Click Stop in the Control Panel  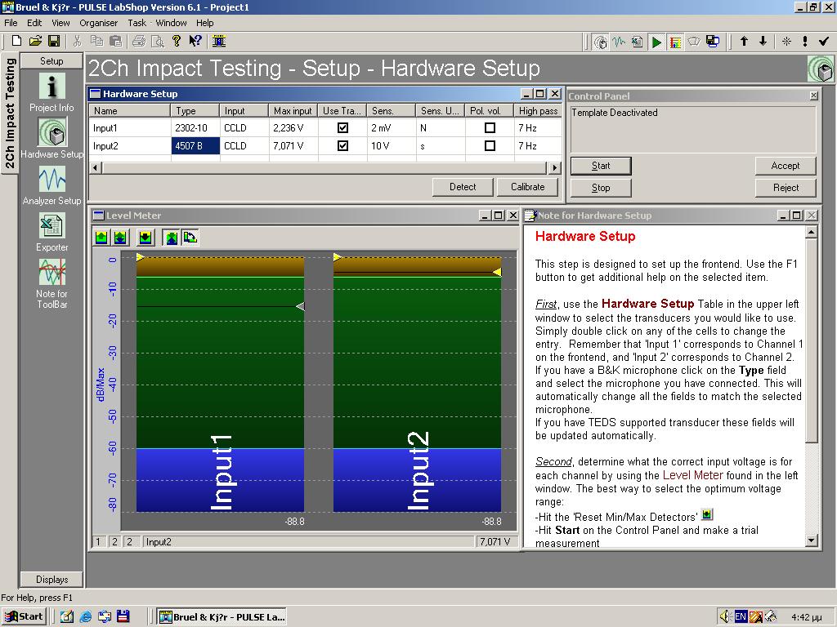tap(601, 188)
